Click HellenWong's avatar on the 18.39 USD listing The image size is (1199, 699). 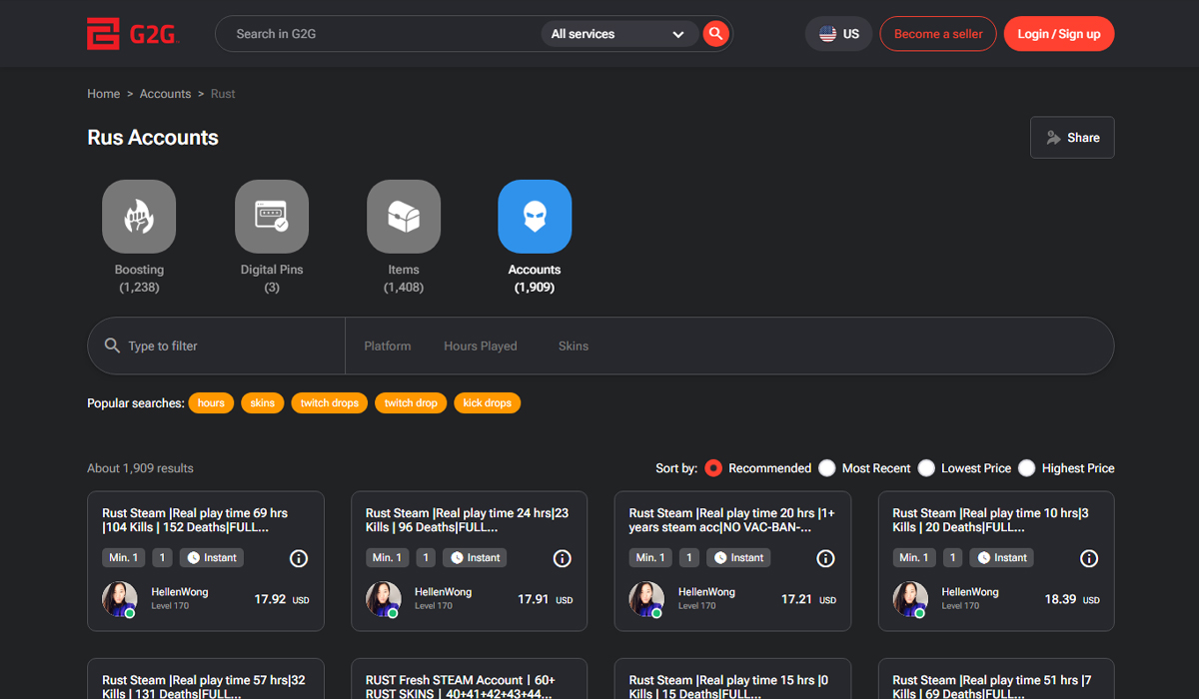pyautogui.click(x=910, y=599)
